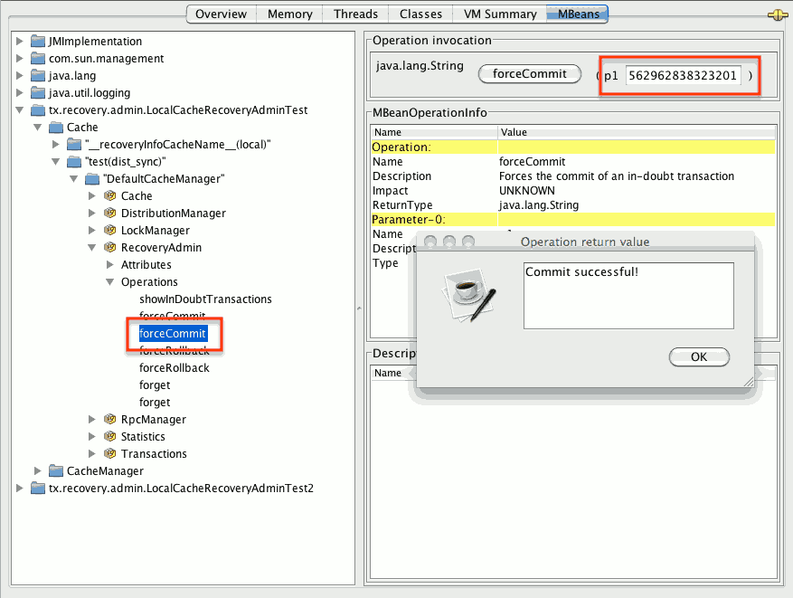Image resolution: width=793 pixels, height=598 pixels.
Task: Click the p1 parameter input field
Action: [x=683, y=77]
